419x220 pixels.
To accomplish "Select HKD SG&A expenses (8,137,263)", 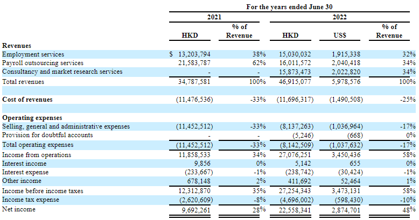I will coord(297,126).
